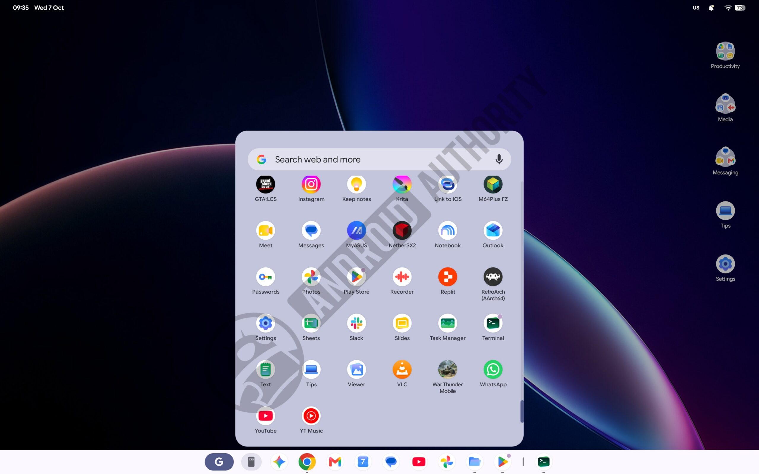Click the Google G button in taskbar
759x474 pixels.
219,462
